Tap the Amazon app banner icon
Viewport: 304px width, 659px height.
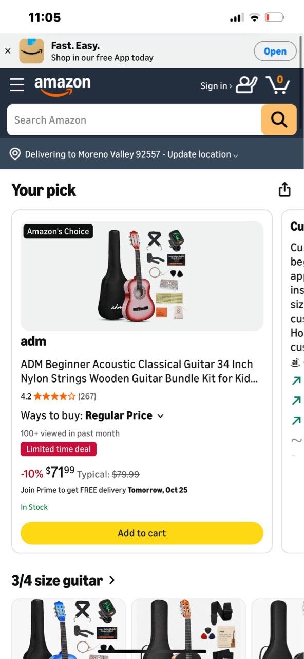coord(32,51)
